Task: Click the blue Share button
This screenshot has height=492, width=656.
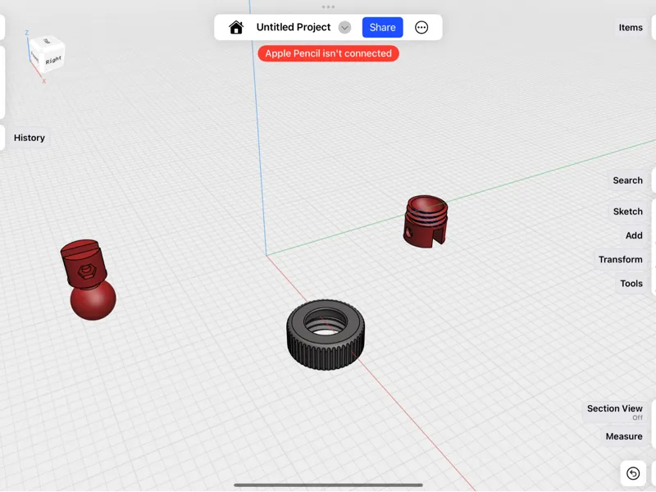Action: [x=382, y=28]
